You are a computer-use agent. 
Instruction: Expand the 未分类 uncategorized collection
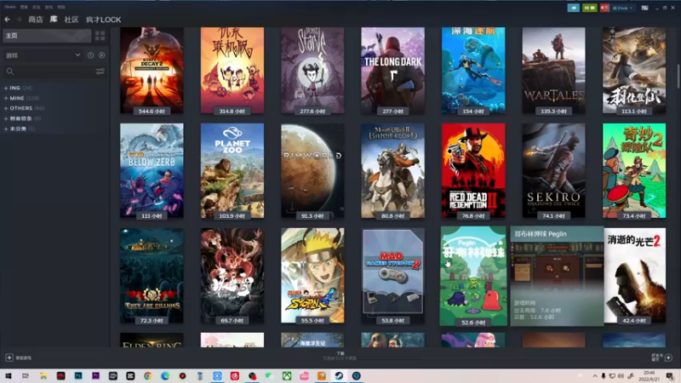pos(20,129)
